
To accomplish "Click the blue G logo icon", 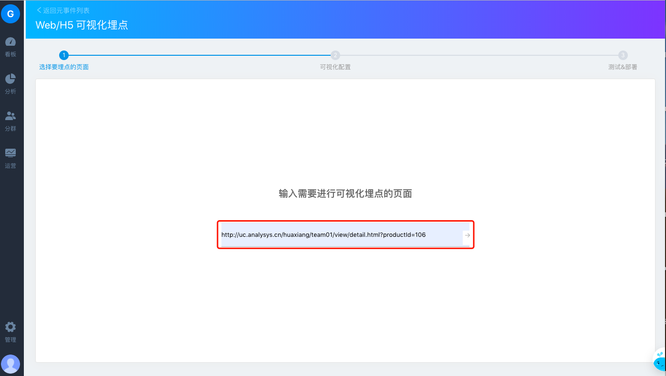I will (10, 14).
